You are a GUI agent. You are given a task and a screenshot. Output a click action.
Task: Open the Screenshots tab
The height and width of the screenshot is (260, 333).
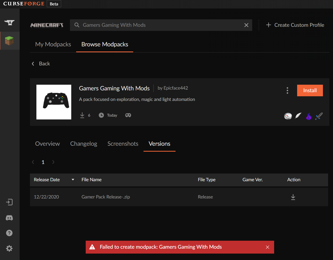pyautogui.click(x=123, y=144)
